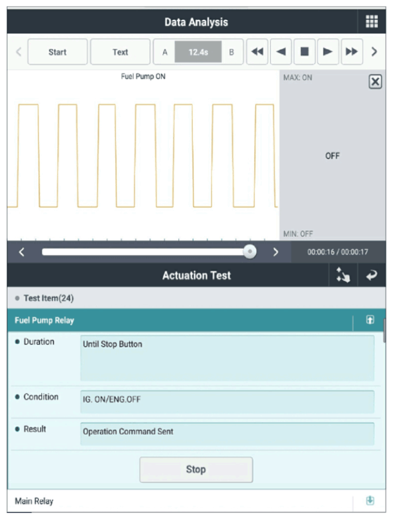Show previous toolbar options with left chevron
The image size is (393, 519).
19,52
